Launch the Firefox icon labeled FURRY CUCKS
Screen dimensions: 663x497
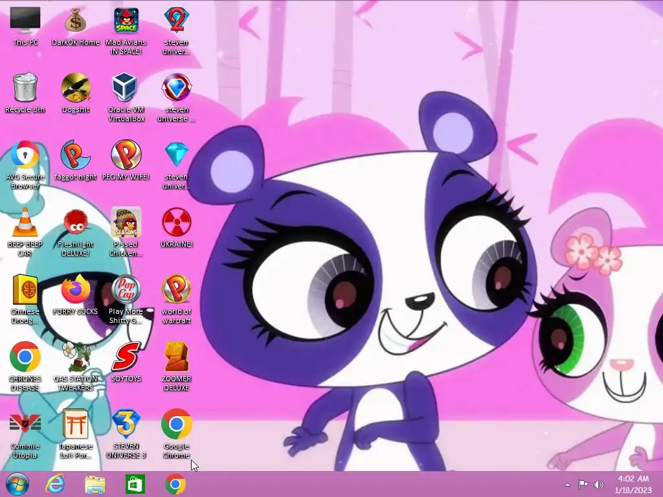(x=76, y=295)
